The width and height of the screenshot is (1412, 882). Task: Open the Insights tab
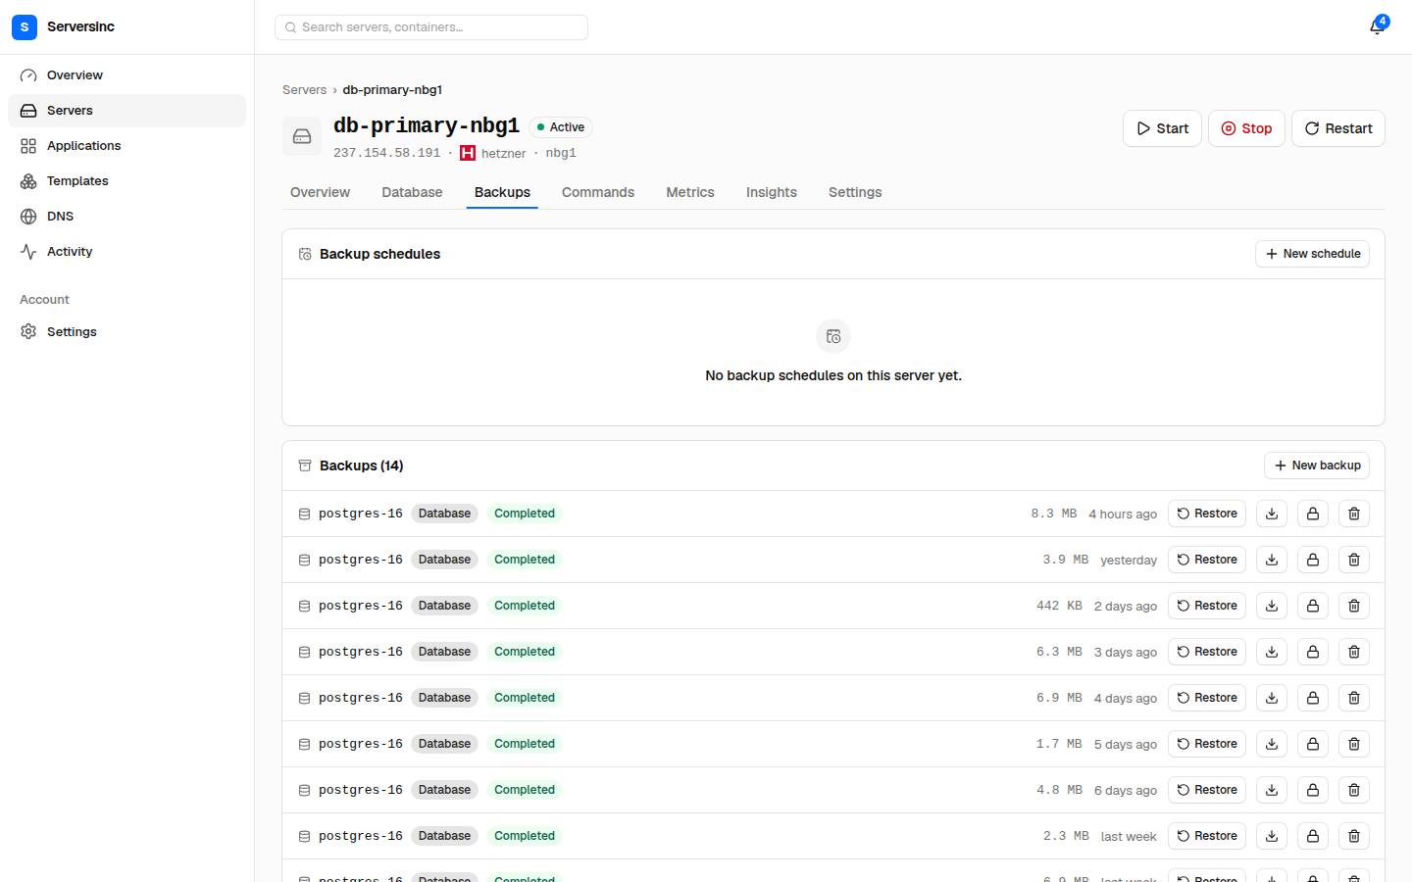[772, 192]
